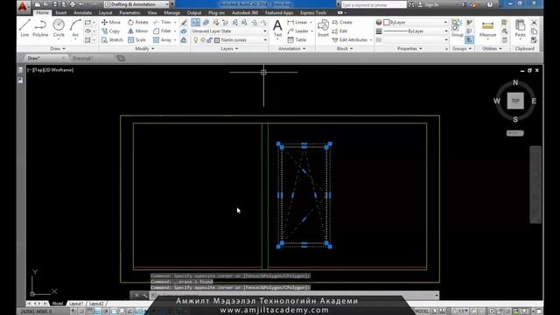Open the Unsaved Layer State dropdown
Screen dimensions: 560x315
pyautogui.click(x=229, y=31)
